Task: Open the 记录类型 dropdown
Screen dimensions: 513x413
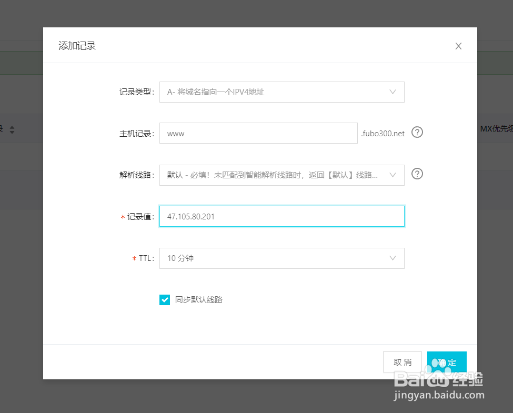Action: click(x=281, y=92)
